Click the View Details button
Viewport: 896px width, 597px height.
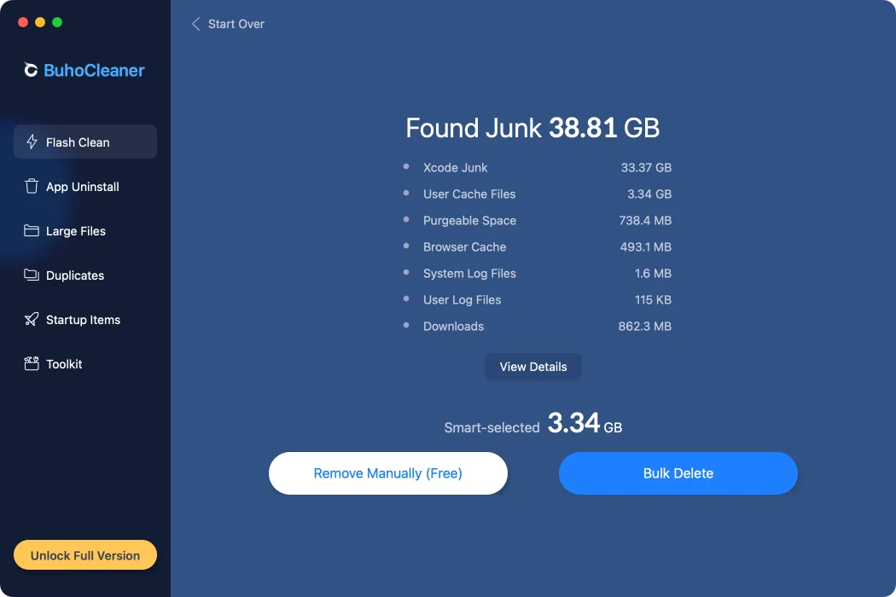click(x=533, y=367)
